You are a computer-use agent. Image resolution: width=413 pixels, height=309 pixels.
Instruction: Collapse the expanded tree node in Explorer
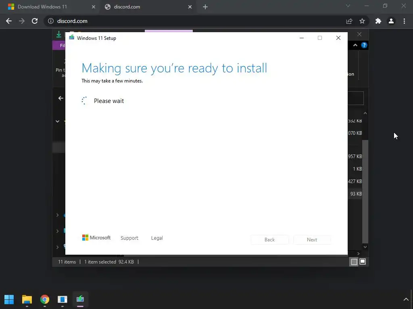tap(57, 122)
